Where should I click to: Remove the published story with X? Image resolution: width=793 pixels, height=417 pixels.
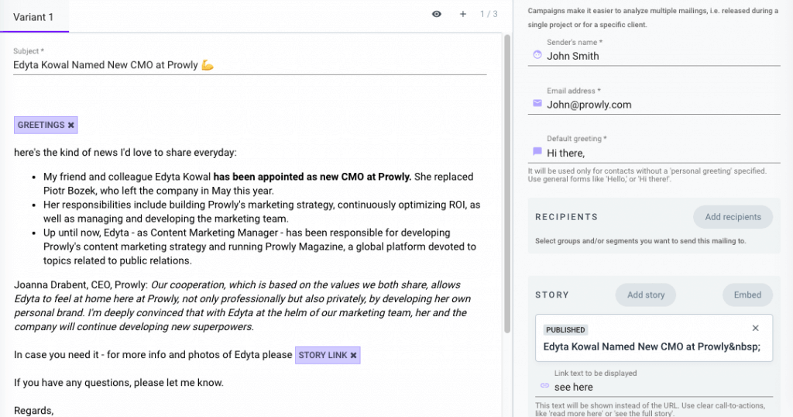[756, 329]
